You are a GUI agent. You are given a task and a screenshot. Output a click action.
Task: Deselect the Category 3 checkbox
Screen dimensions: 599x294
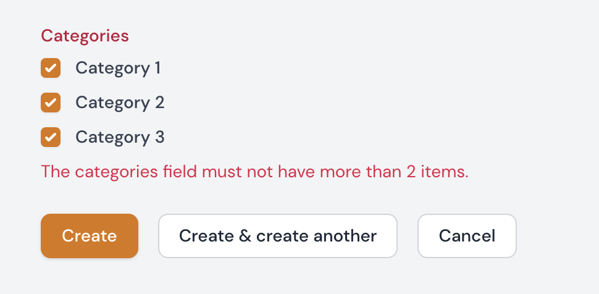point(51,137)
